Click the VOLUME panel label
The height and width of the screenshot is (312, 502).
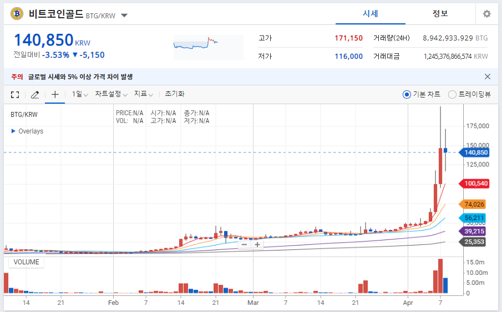click(26, 262)
